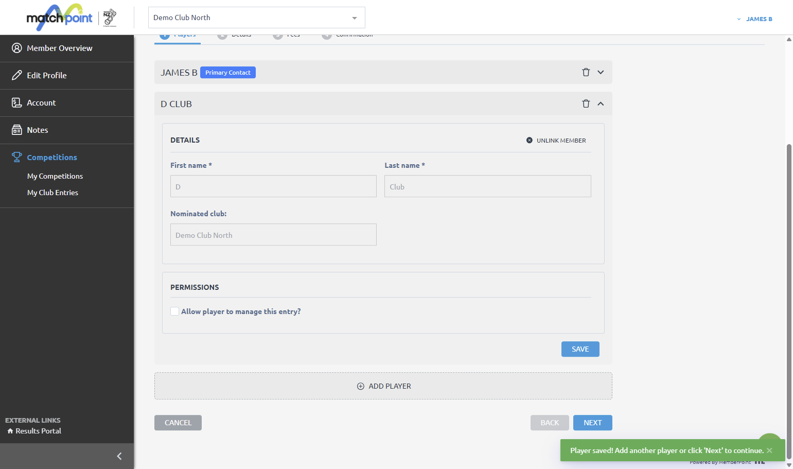Open the Results Portal external link
The image size is (793, 469).
coord(34,431)
